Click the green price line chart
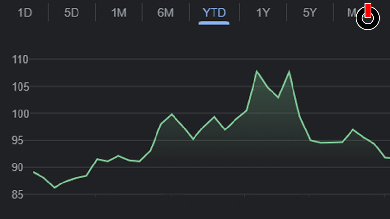Image resolution: width=390 pixels, height=219 pixels. (212, 129)
